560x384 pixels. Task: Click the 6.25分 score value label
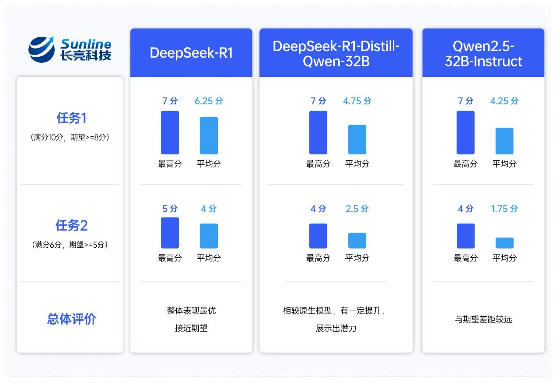pyautogui.click(x=209, y=101)
